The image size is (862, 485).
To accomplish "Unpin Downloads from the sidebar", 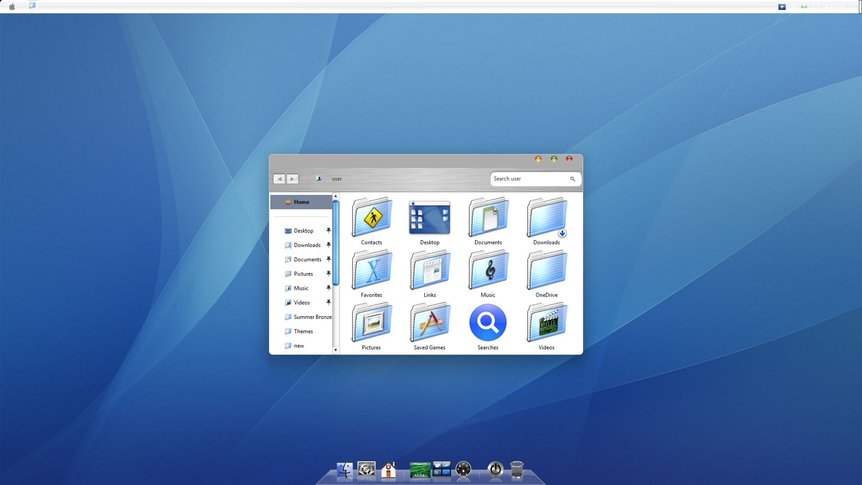I will point(329,245).
